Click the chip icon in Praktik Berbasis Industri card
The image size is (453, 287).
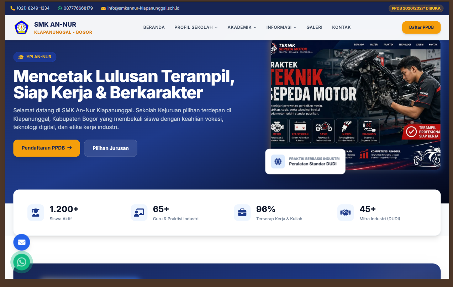pos(278,162)
